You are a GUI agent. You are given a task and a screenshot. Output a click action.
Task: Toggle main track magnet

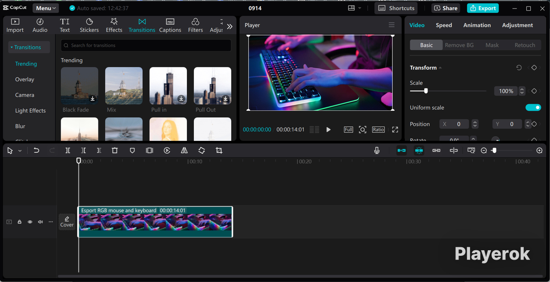click(x=402, y=151)
